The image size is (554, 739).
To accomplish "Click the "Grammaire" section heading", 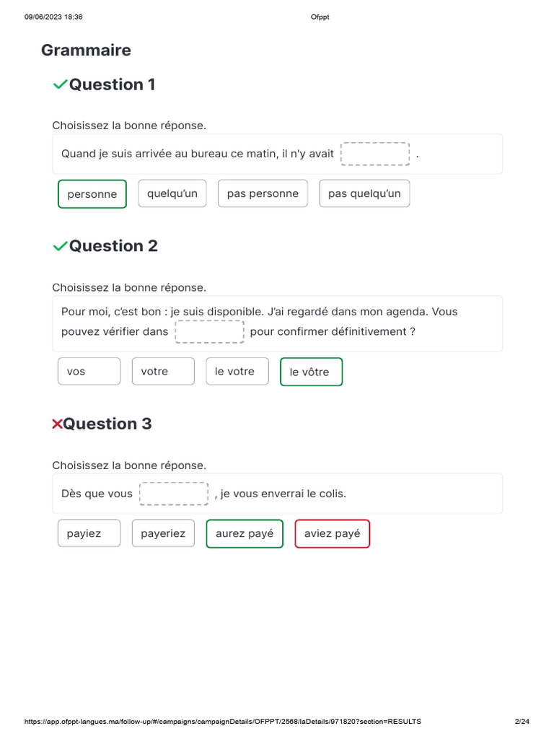I will pos(86,51).
